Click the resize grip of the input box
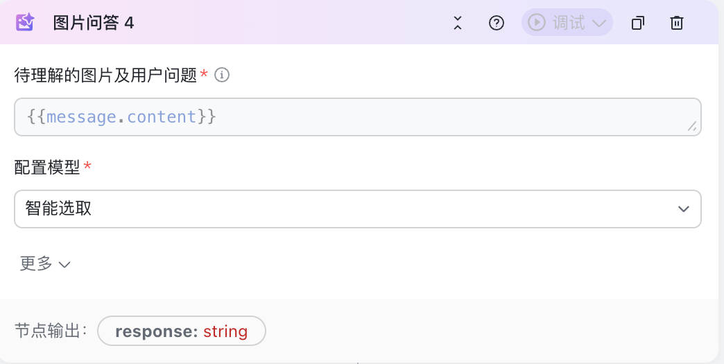This screenshot has width=724, height=364. click(691, 126)
